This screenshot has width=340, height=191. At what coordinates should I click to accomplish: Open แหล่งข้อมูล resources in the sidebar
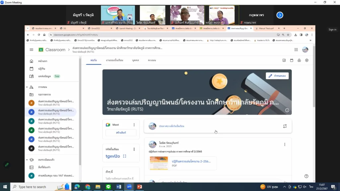[x=44, y=76]
